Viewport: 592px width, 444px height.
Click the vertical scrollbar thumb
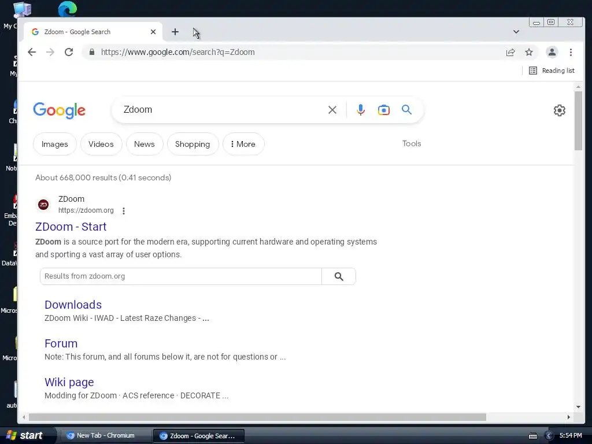[578, 121]
